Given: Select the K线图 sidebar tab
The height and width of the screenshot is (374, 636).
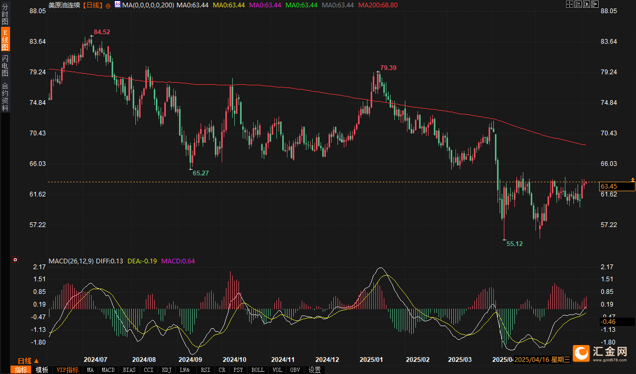Looking at the screenshot, I should click(5, 40).
